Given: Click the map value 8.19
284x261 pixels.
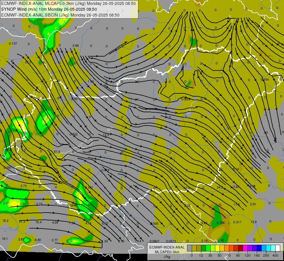Looking at the screenshot, I should [x=121, y=241].
